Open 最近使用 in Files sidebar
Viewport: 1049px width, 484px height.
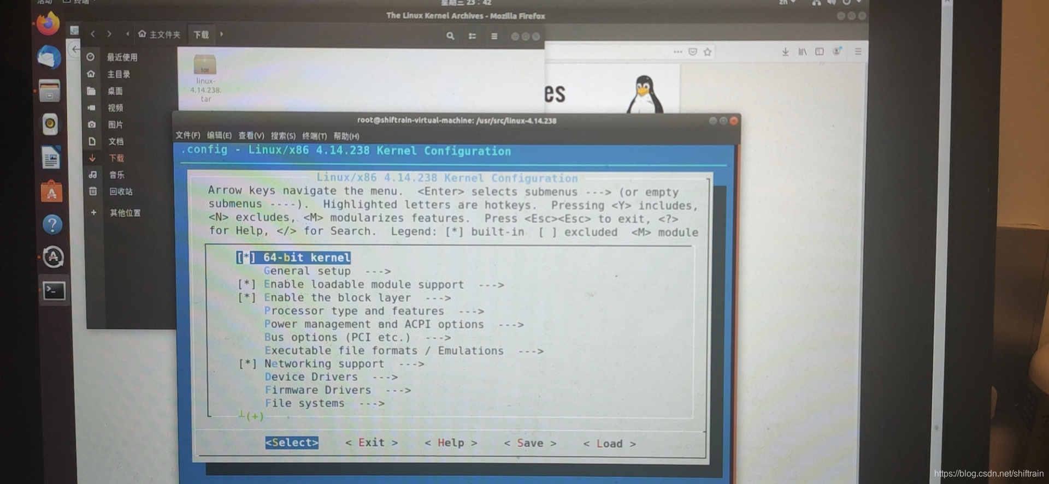pyautogui.click(x=122, y=57)
